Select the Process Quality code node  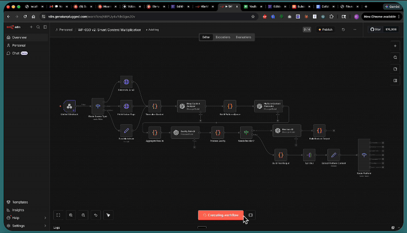pyautogui.click(x=218, y=133)
